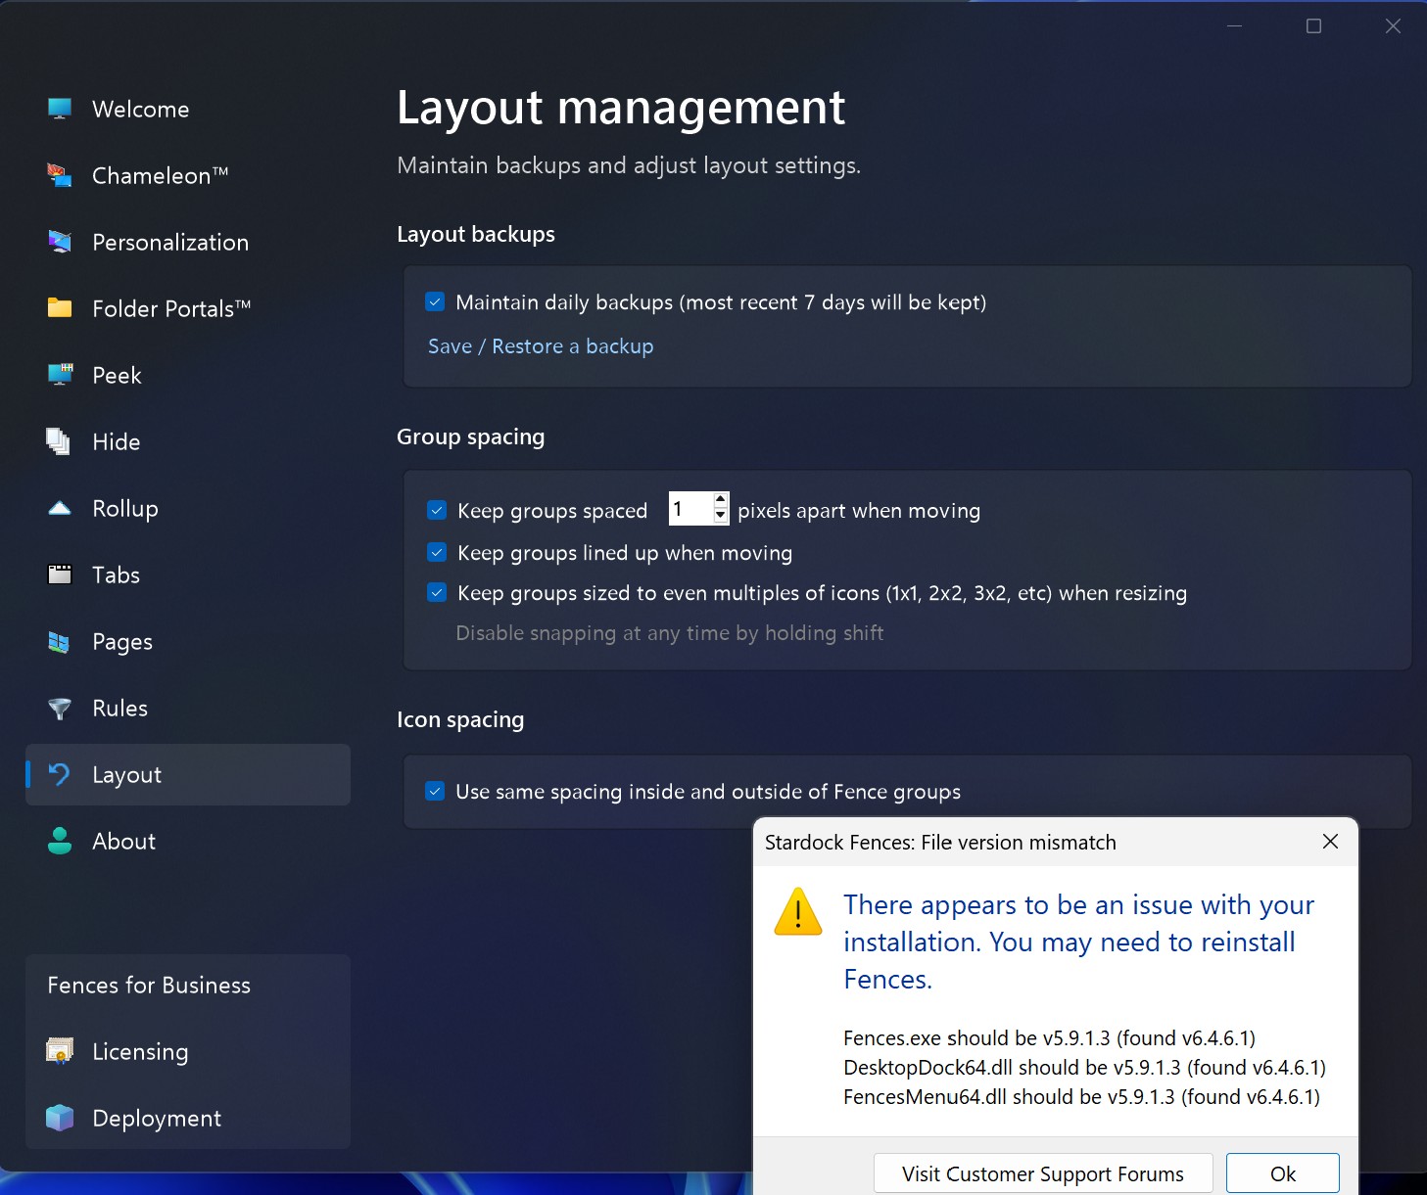This screenshot has width=1427, height=1195.
Task: Disable Keep groups sized to even multiples
Action: 437,592
